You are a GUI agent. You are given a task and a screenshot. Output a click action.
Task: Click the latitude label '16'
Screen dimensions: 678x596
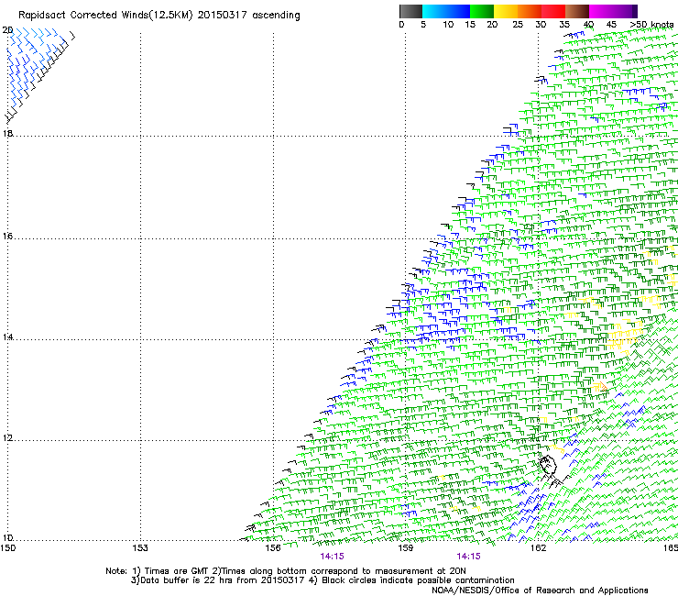pos(7,236)
